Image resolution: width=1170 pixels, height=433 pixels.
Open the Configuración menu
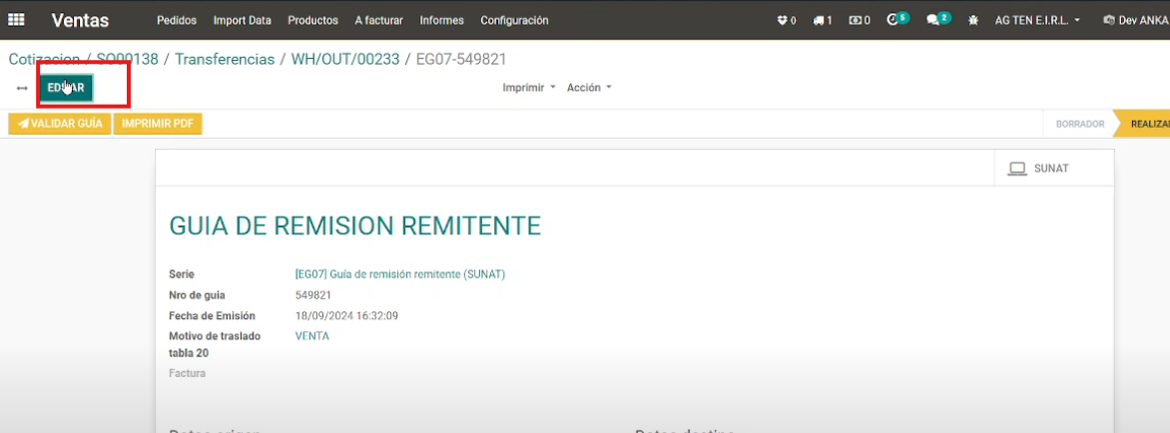(514, 21)
